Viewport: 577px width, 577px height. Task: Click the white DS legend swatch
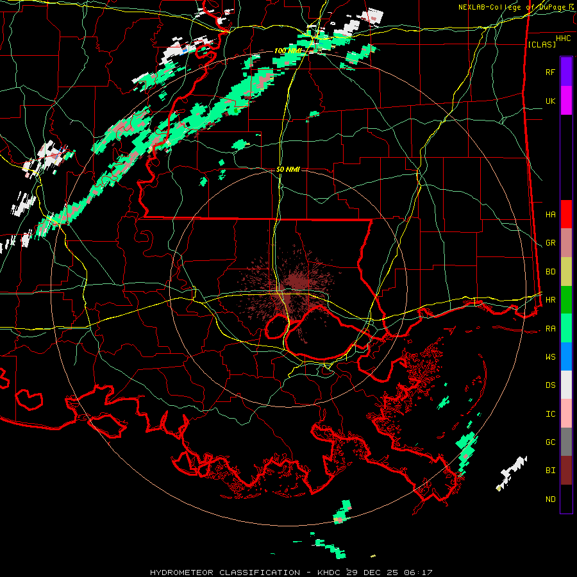[566, 385]
